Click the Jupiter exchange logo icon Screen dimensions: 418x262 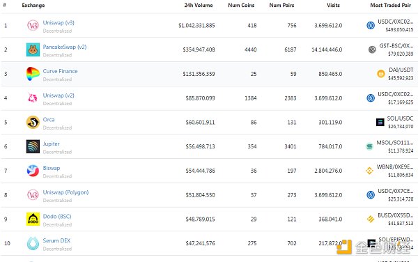point(33,146)
